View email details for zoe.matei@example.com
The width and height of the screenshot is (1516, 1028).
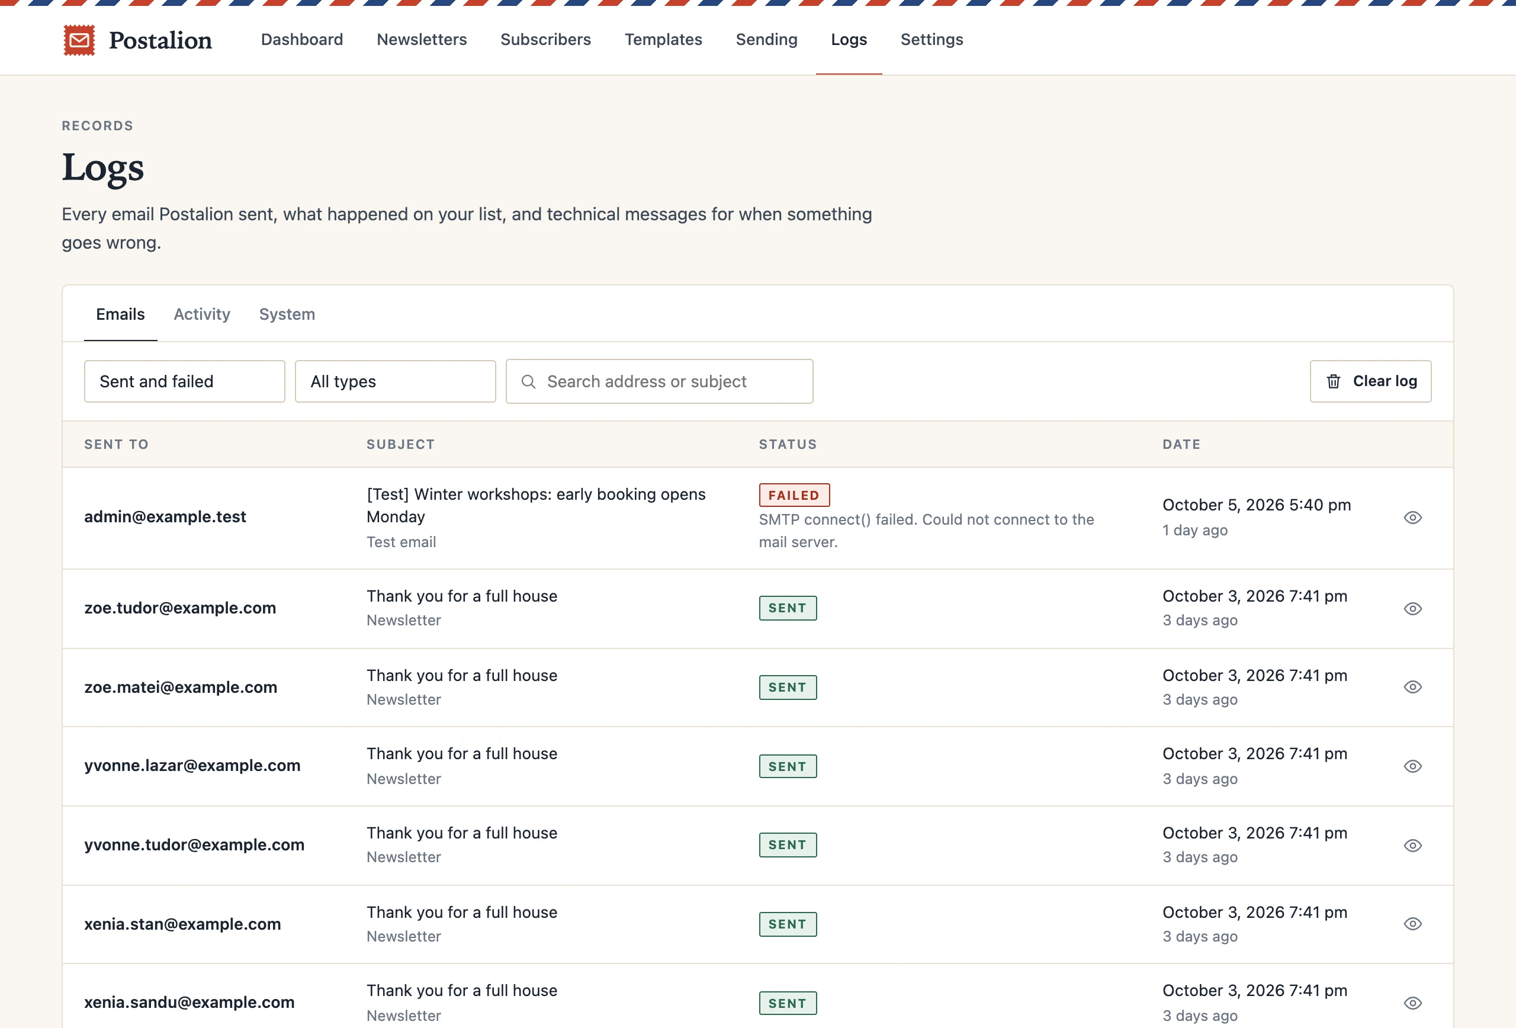(x=1412, y=687)
